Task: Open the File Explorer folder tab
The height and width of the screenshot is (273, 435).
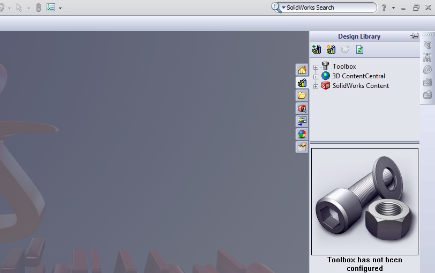Action: tap(302, 95)
